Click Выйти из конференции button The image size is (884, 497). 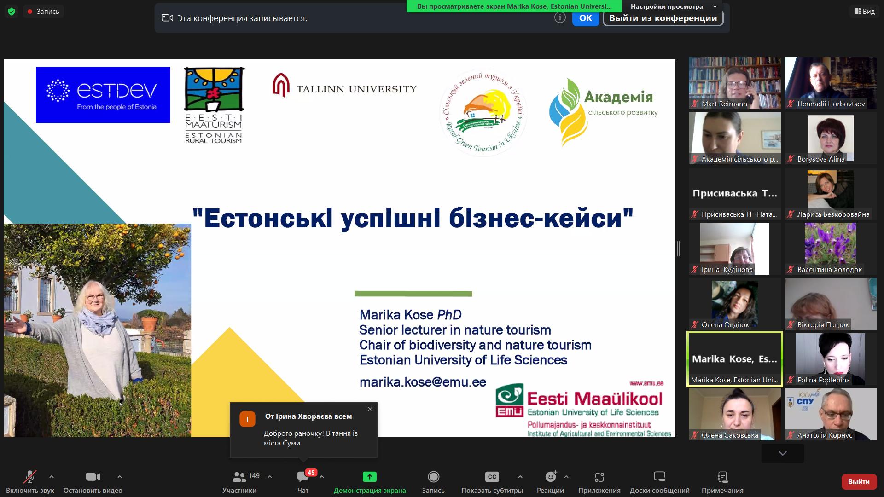point(663,18)
